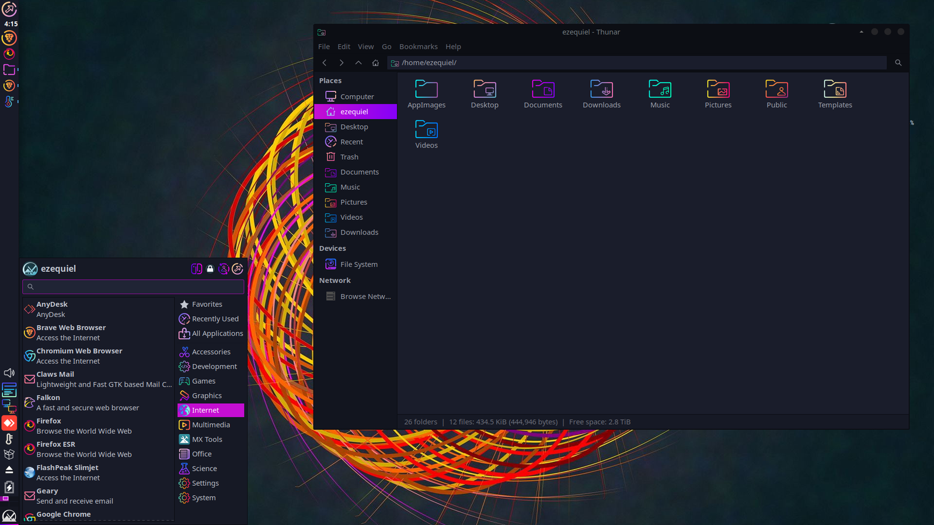The width and height of the screenshot is (934, 525).
Task: Click the Thunar location path bar
Action: click(x=637, y=62)
